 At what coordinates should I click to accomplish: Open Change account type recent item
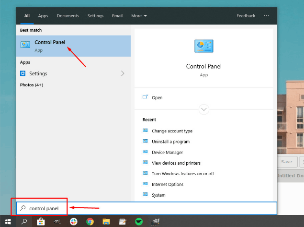(x=172, y=131)
